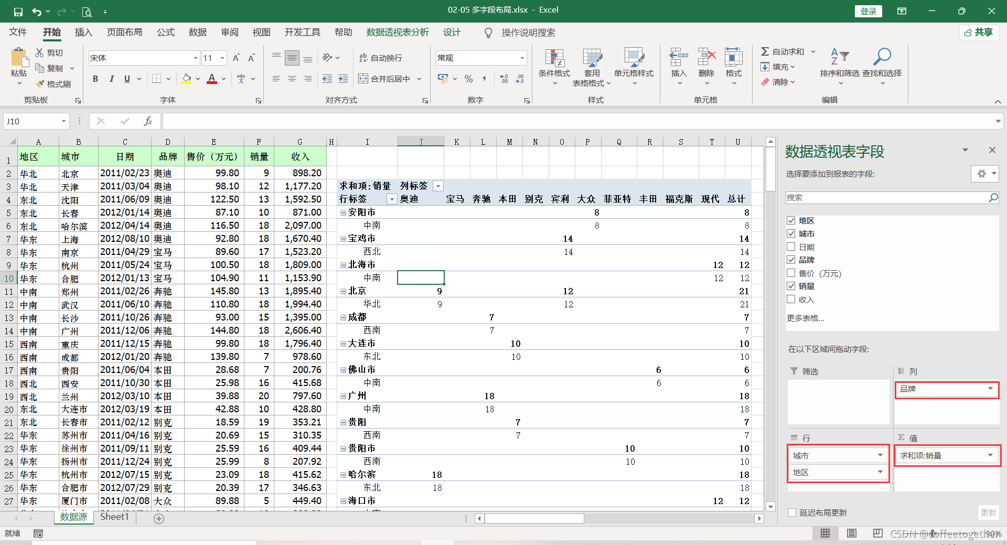Toggle Italic formatting
Image resolution: width=1007 pixels, height=545 pixels.
pyautogui.click(x=111, y=79)
